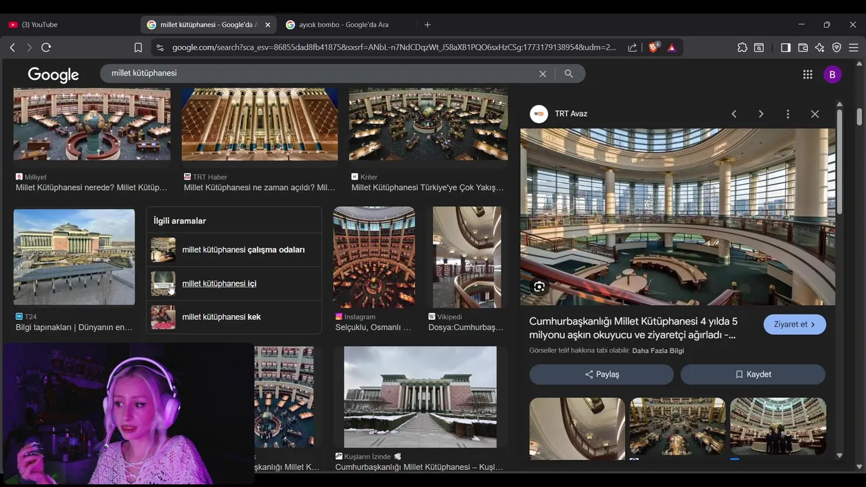Open Leo AI sparkle icon
The image size is (866, 487).
coord(820,47)
